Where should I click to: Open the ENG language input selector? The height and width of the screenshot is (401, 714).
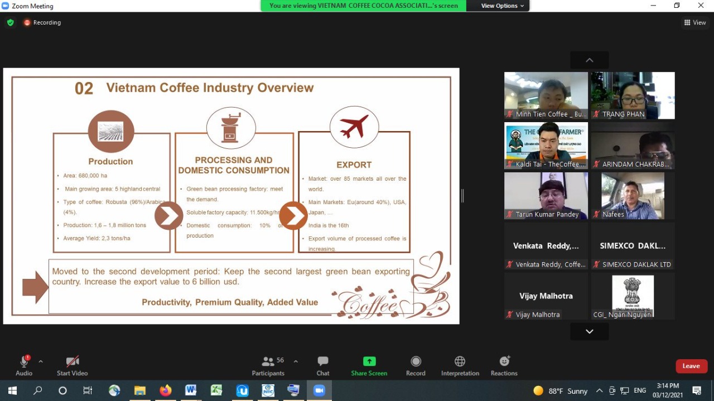click(x=640, y=390)
